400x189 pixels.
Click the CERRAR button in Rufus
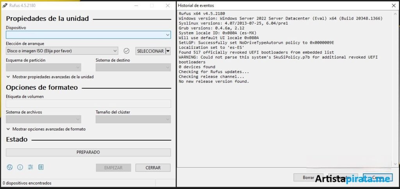[x=153, y=168]
